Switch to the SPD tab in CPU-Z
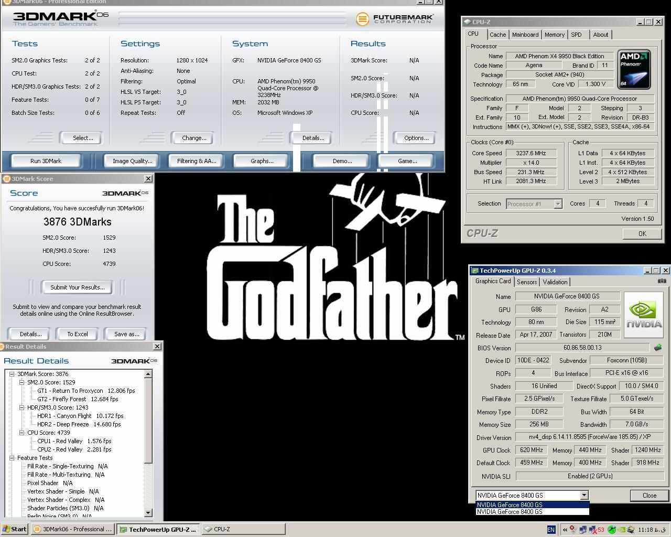671x537 pixels. pos(577,35)
